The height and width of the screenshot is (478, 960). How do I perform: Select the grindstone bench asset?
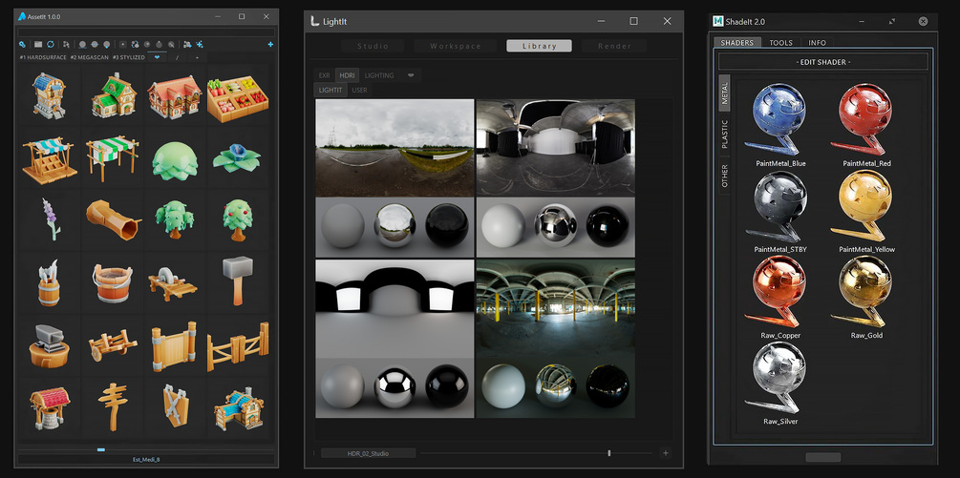173,283
